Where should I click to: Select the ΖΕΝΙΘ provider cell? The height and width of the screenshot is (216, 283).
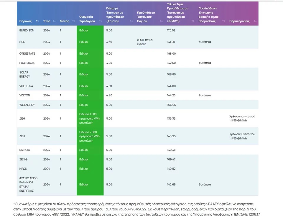(23, 159)
